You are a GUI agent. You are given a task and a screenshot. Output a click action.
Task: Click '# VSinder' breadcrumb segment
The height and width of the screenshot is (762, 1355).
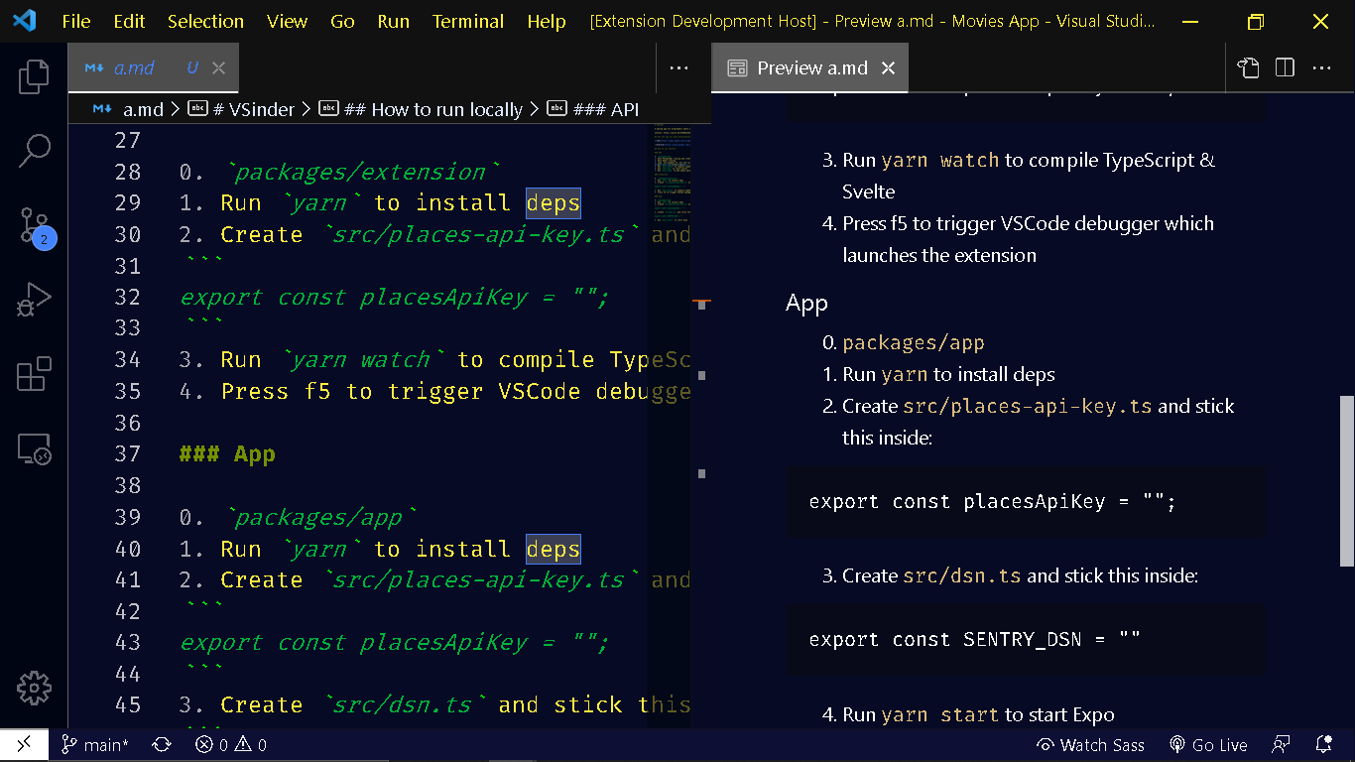(x=241, y=109)
